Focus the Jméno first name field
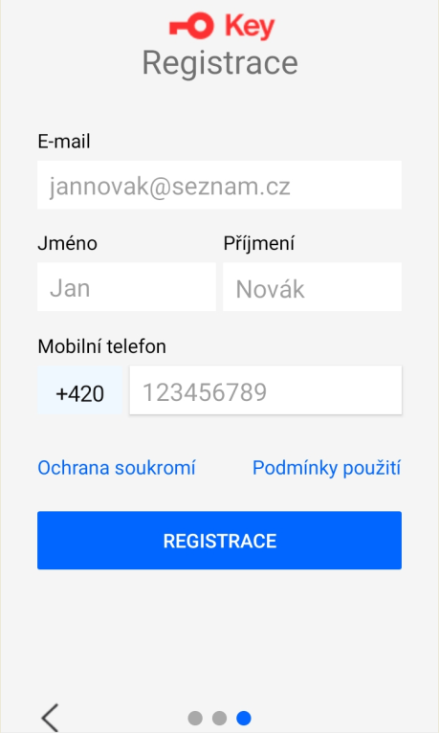The width and height of the screenshot is (439, 733). pyautogui.click(x=126, y=287)
